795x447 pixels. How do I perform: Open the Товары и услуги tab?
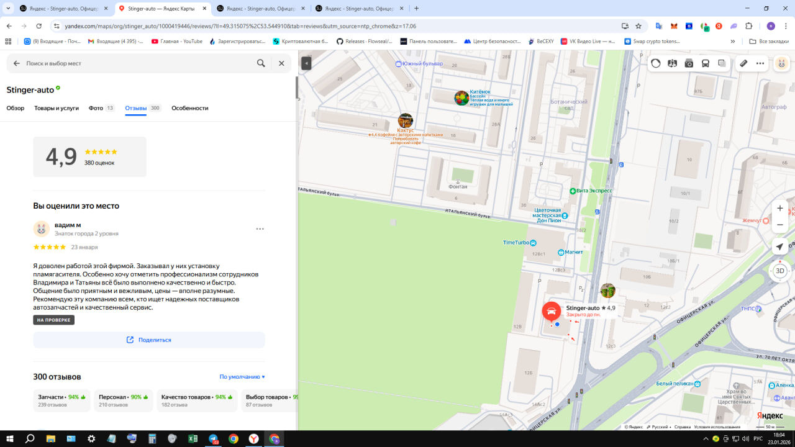[57, 108]
